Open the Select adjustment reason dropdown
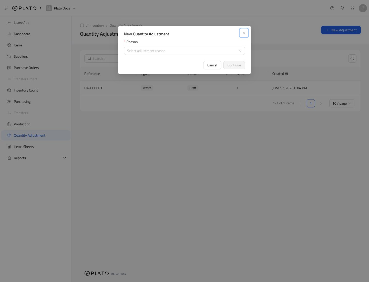Screen dimensions: 369x282 pyautogui.click(x=184, y=51)
